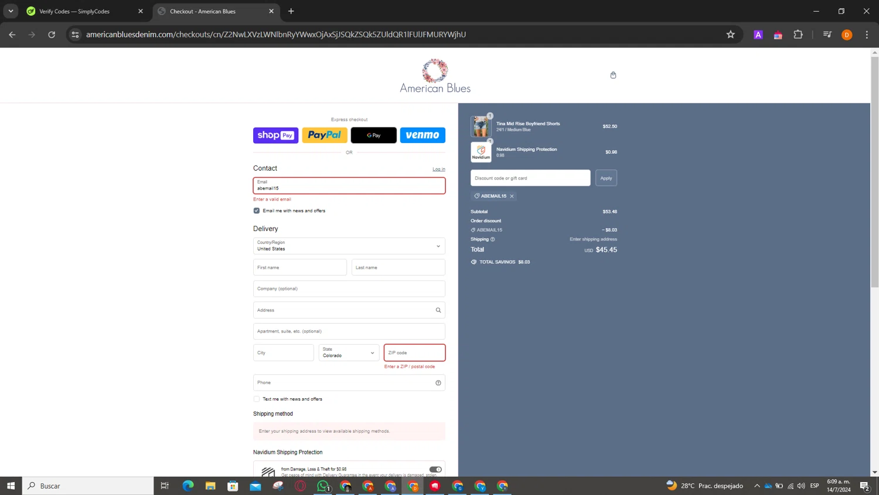Pay with PayPal express checkout
Screen dimensions: 879x495
click(325, 135)
